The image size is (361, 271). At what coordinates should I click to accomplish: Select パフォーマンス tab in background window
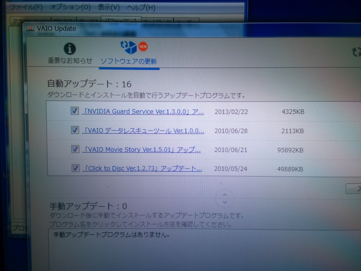coord(121,20)
